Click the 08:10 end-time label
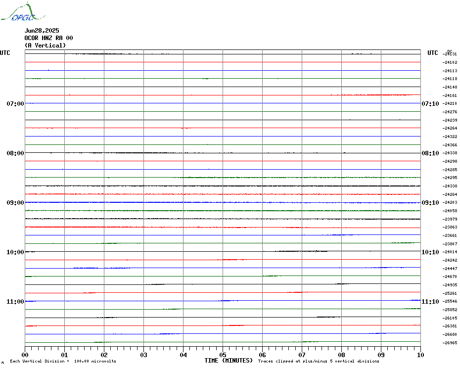 click(x=430, y=153)
